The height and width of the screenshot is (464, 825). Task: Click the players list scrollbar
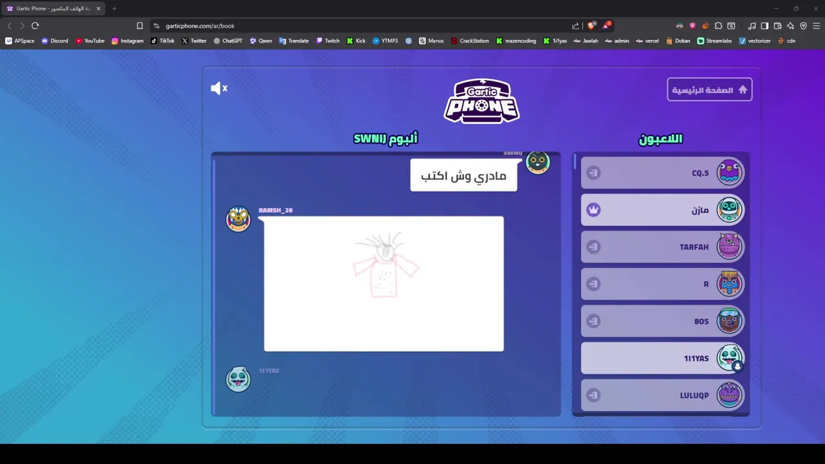tap(574, 161)
